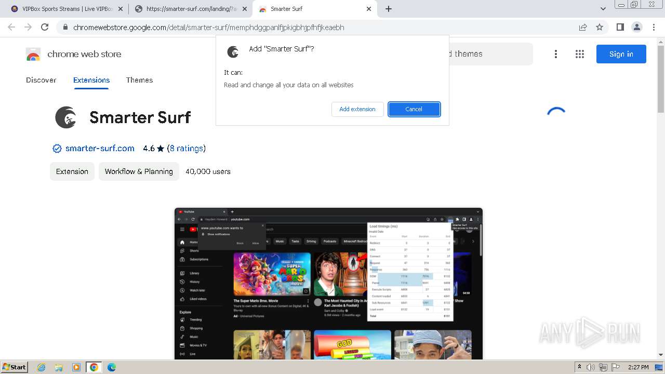
Task: Open the network icon in system tray
Action: point(603,367)
